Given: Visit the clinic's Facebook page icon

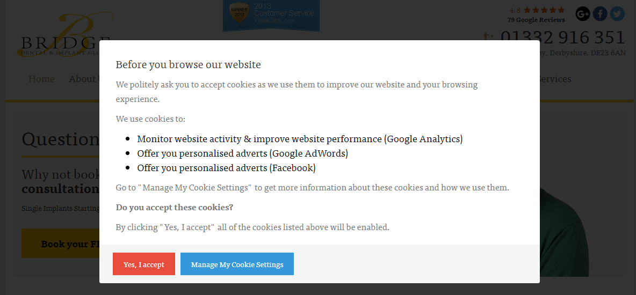Looking at the screenshot, I should [x=600, y=13].
